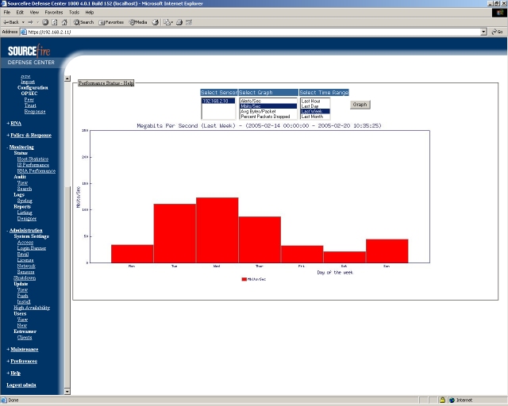Click the Edit page toolbar icon

[x=189, y=22]
